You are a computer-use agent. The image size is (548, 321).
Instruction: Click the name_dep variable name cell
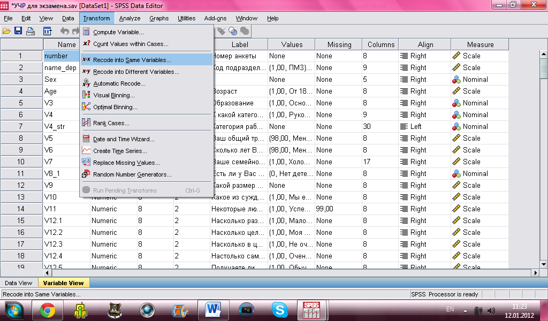(62, 67)
